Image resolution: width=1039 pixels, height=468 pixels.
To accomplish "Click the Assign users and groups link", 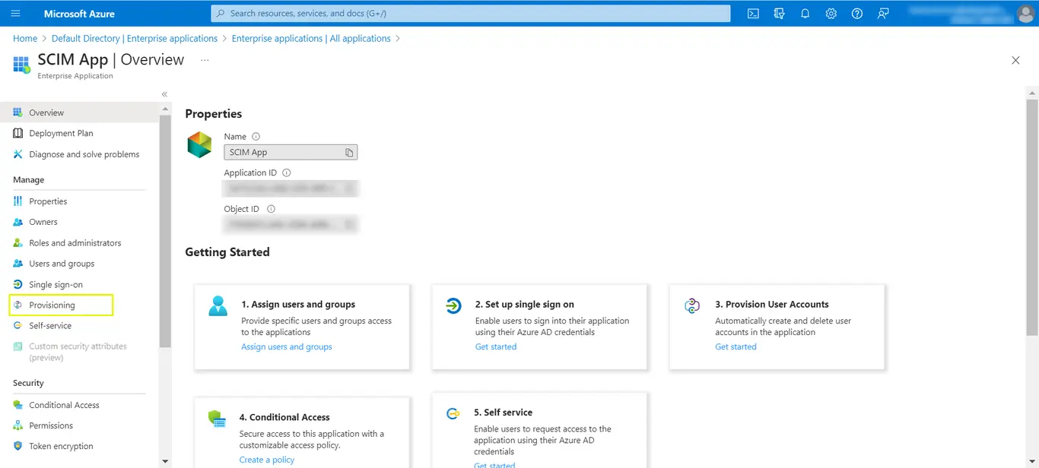I will (287, 346).
